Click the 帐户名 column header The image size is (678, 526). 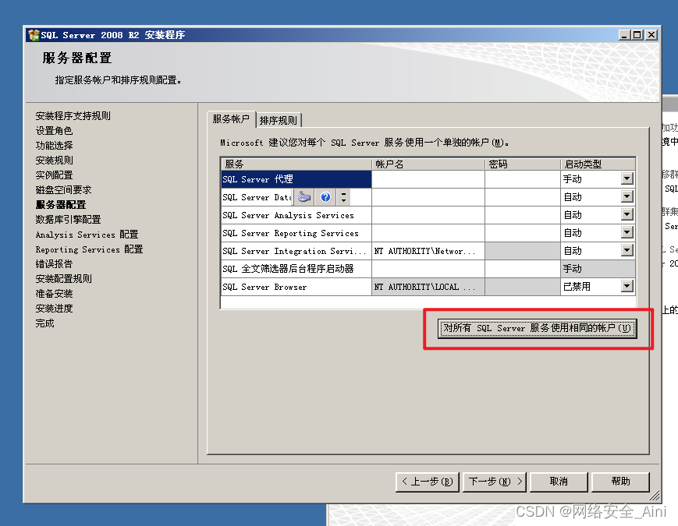click(428, 164)
